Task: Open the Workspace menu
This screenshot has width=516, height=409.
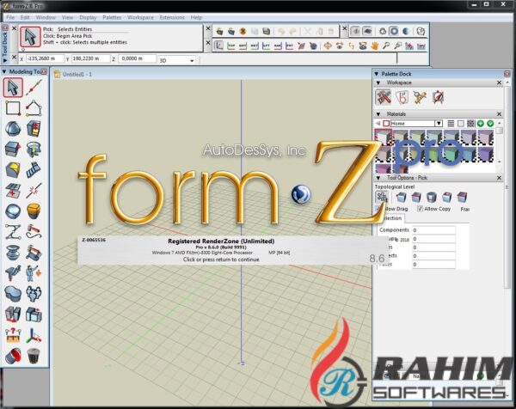Action: [x=140, y=17]
